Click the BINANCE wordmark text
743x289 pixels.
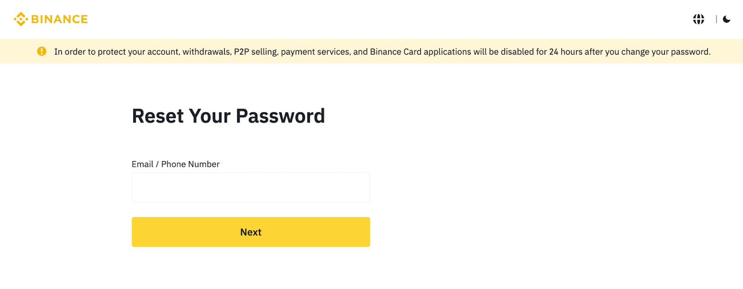tap(59, 19)
